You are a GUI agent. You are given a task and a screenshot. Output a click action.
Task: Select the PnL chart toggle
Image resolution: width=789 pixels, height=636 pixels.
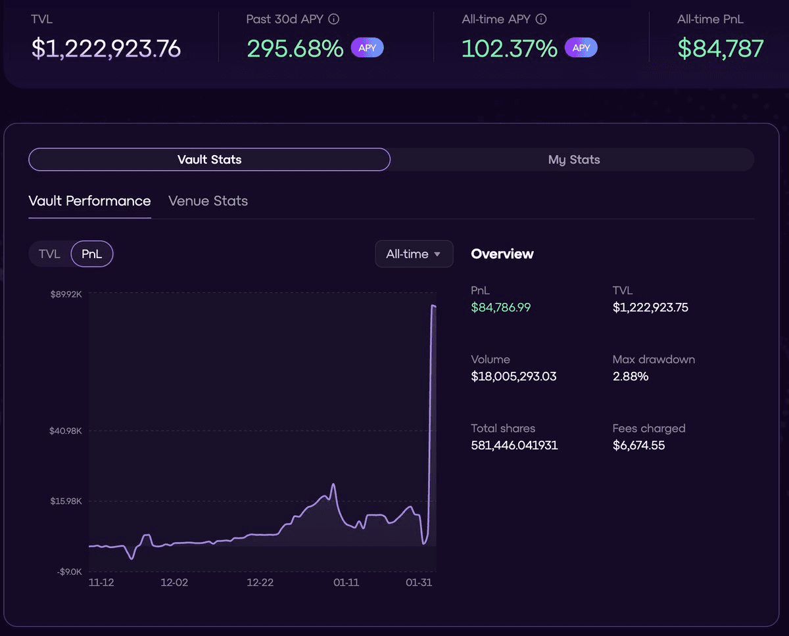(x=92, y=254)
